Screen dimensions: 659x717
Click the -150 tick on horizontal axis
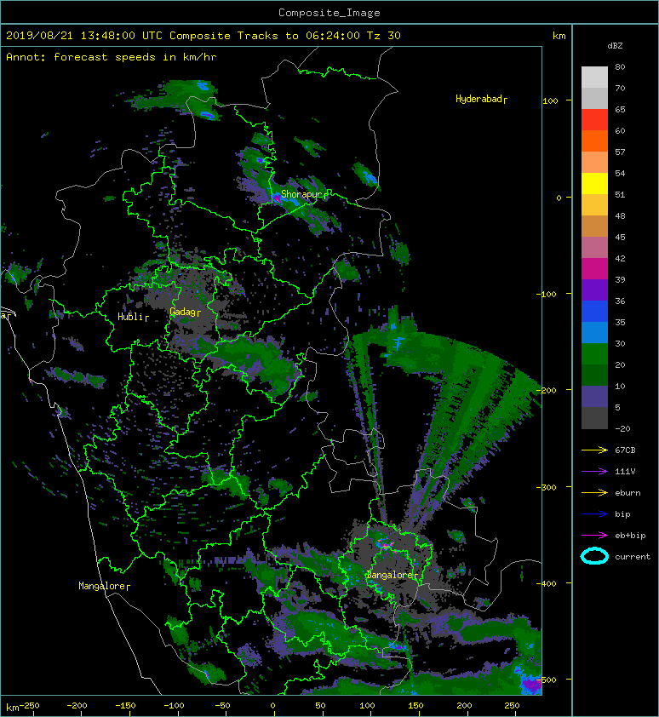(125, 706)
